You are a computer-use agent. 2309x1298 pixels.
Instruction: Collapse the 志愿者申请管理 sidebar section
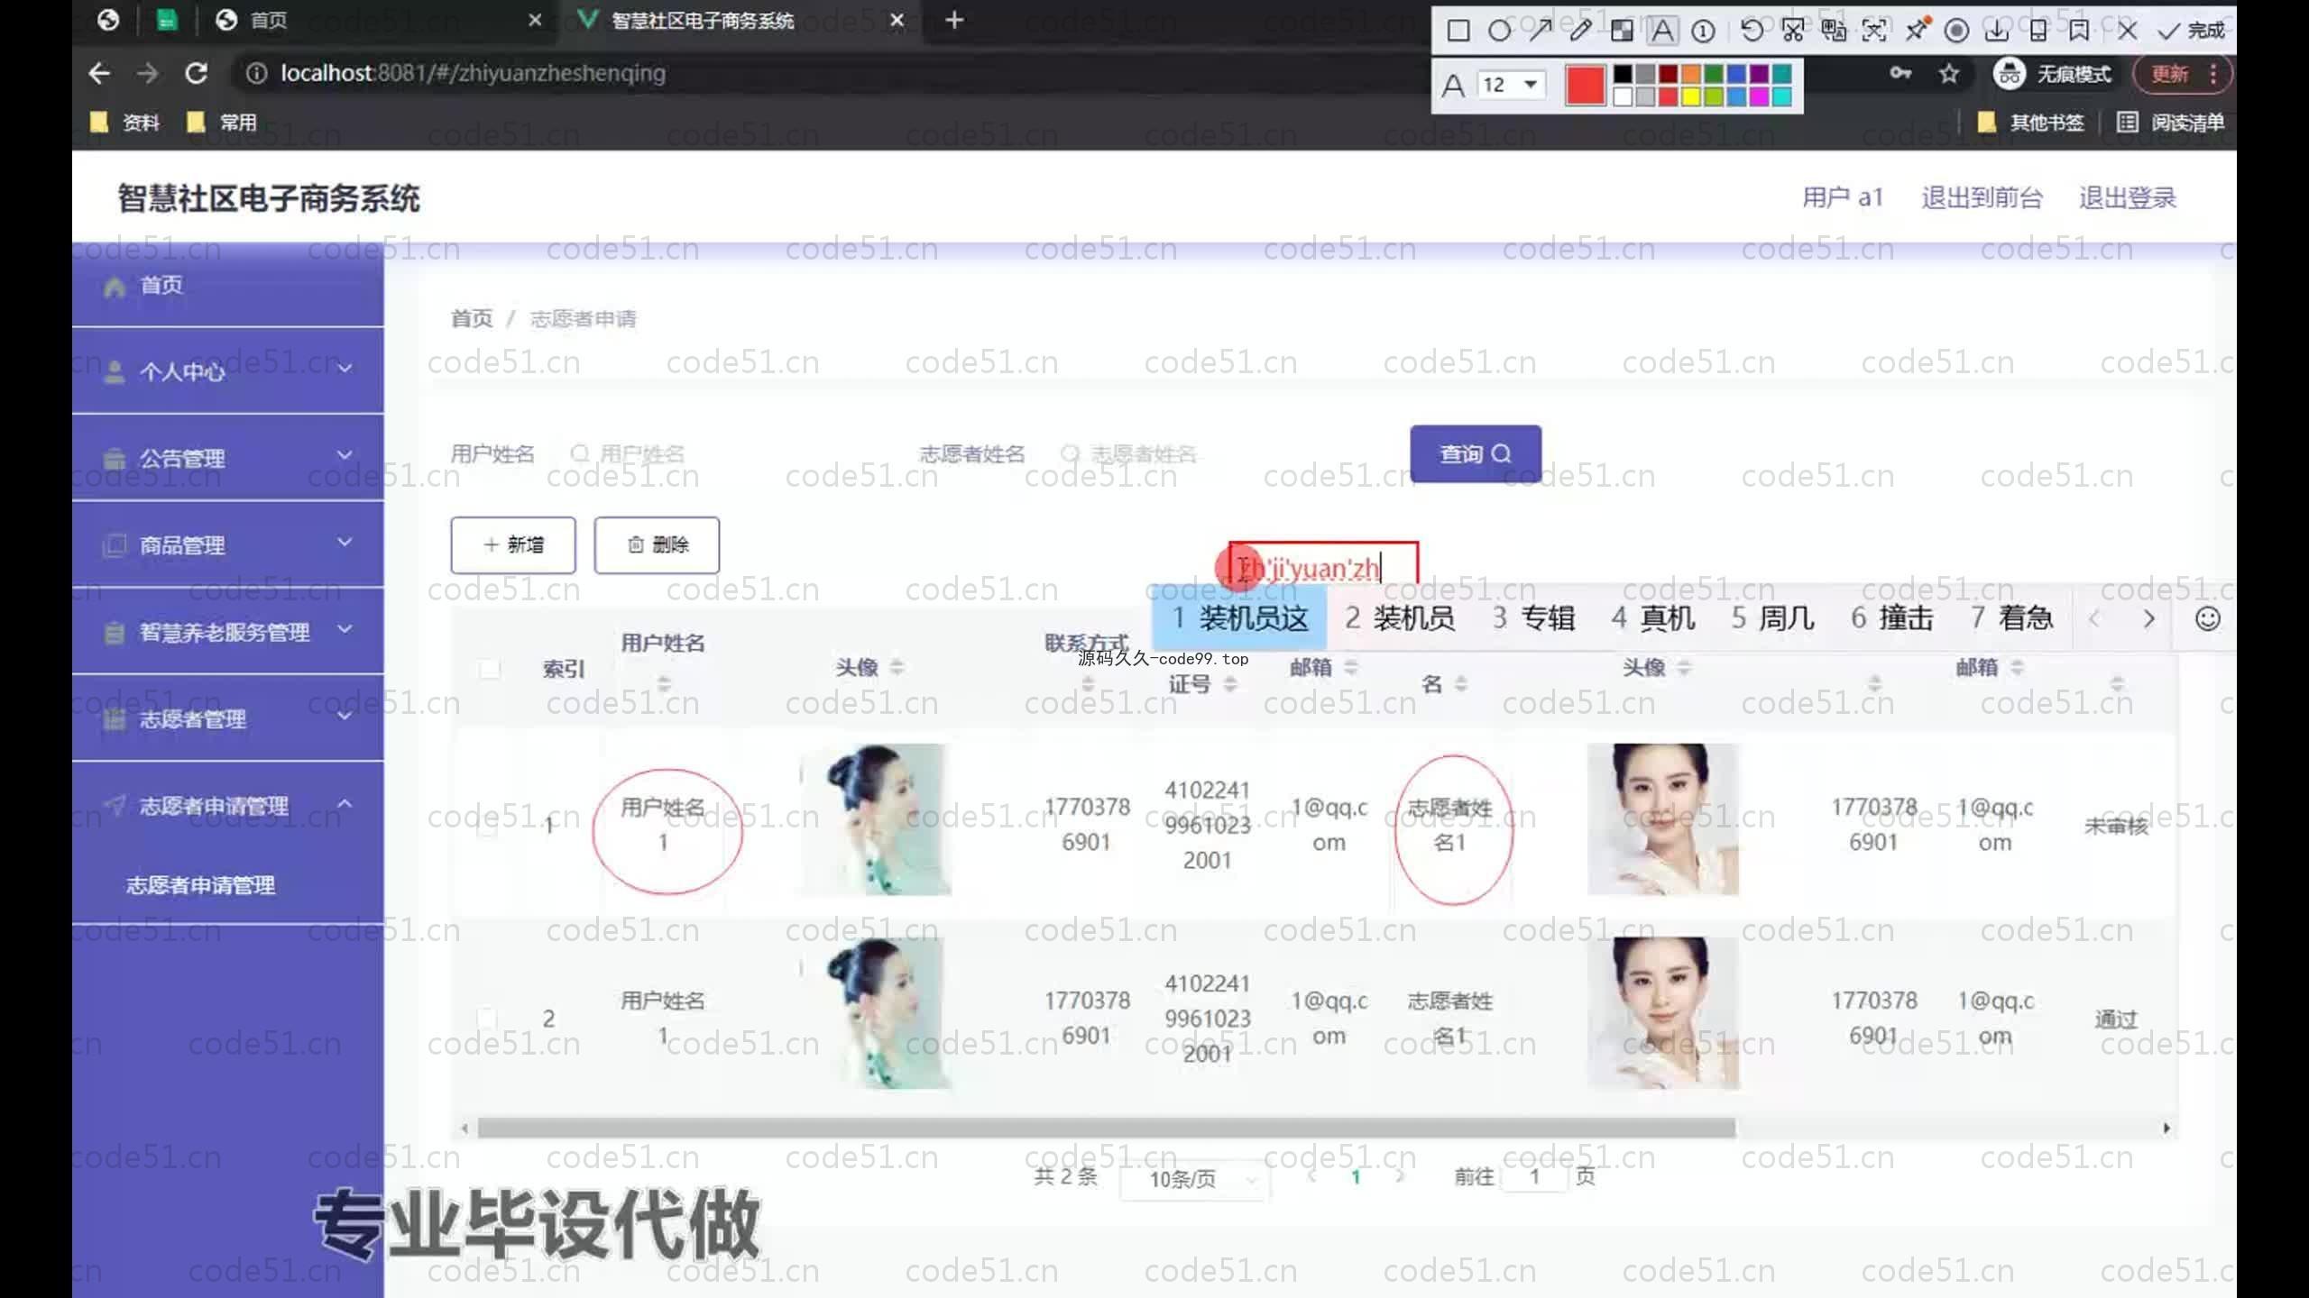(x=227, y=805)
